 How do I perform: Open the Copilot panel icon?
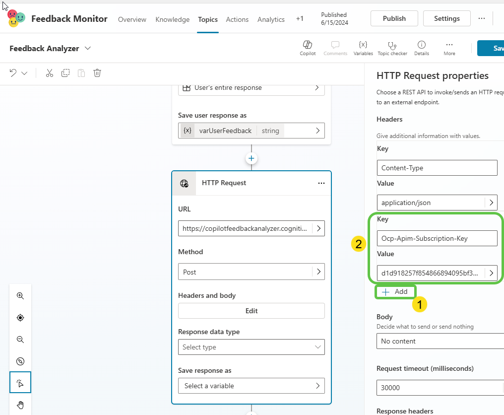308,48
